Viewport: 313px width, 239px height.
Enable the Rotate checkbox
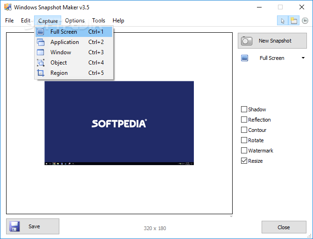(244, 140)
